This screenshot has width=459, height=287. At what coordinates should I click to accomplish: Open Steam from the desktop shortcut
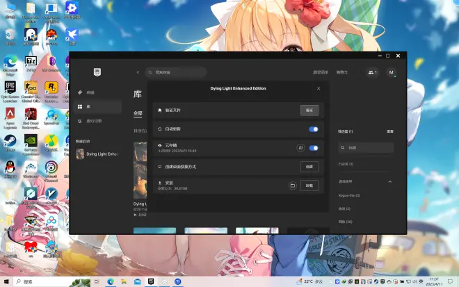coord(10,142)
